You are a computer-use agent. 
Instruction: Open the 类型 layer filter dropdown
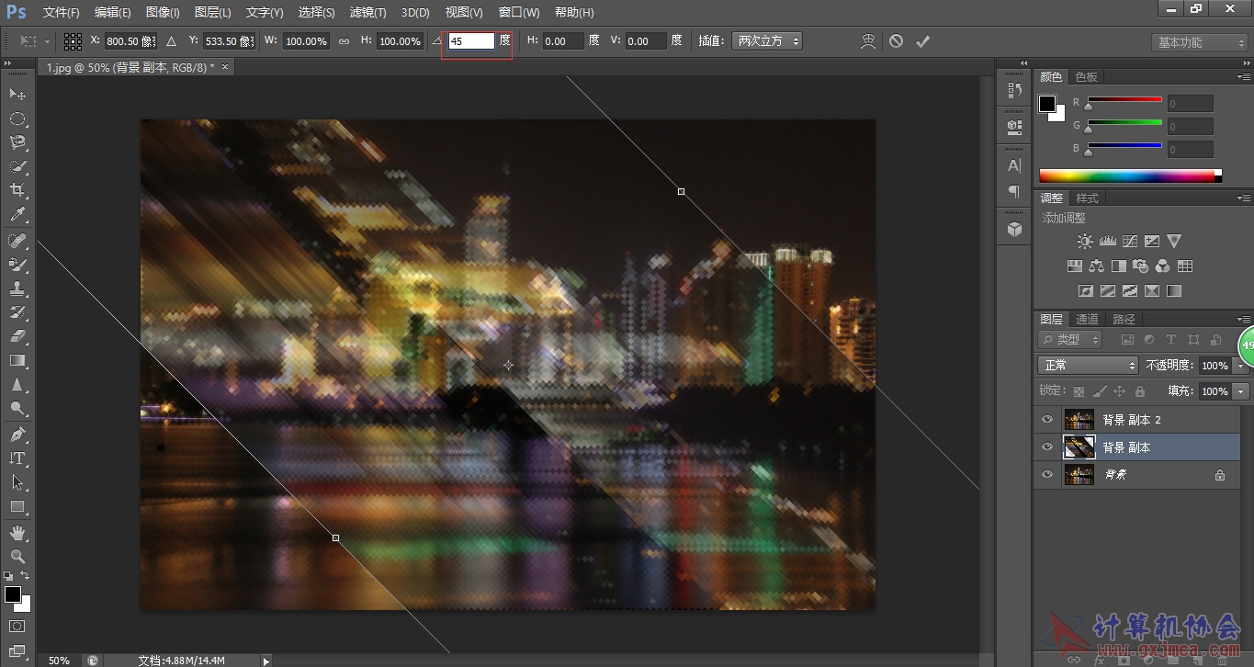tap(1070, 340)
